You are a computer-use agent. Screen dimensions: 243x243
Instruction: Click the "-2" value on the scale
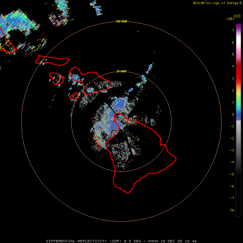[x=232, y=138]
